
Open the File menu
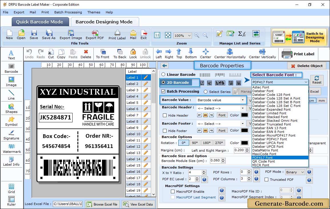(x=6, y=12)
